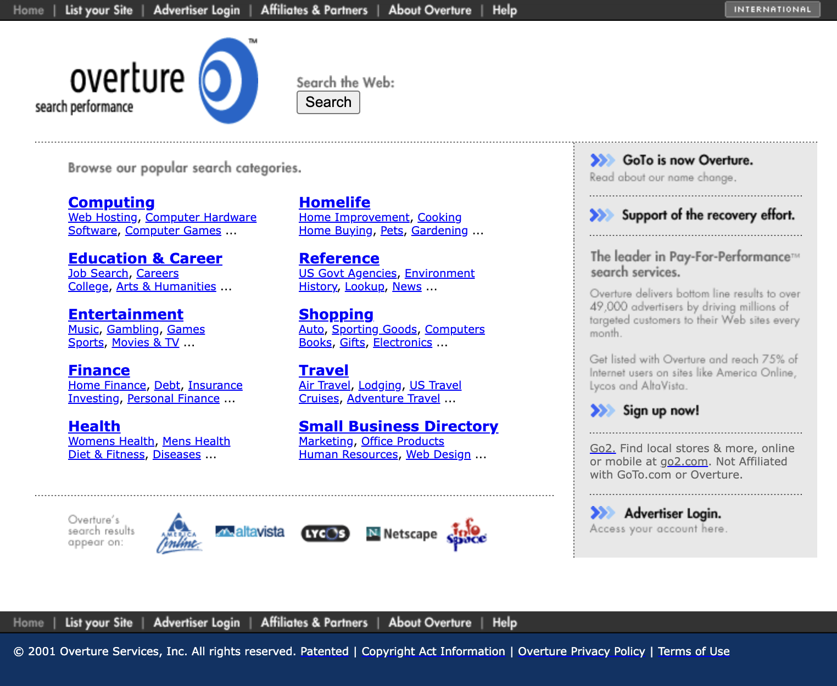Browse the Finance category
This screenshot has height=686, width=837.
pyautogui.click(x=99, y=370)
